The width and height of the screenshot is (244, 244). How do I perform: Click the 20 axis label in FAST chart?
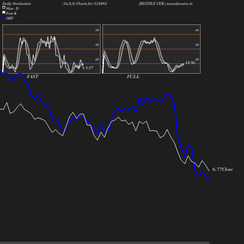pyautogui.click(x=97, y=60)
